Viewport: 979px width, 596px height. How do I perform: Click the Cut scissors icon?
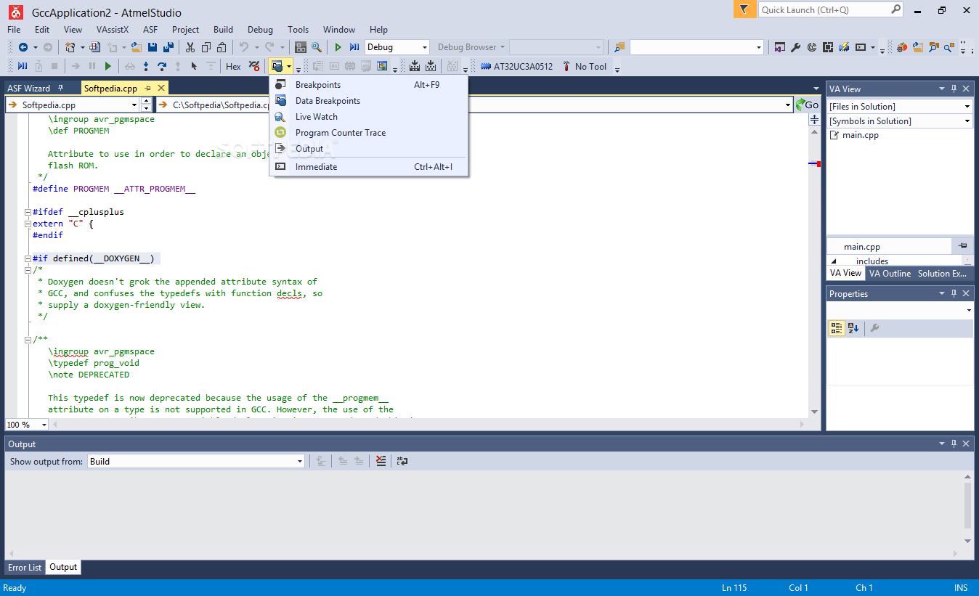click(190, 47)
